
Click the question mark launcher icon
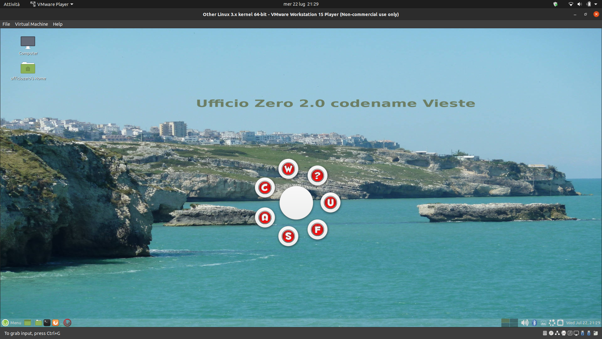[317, 176]
